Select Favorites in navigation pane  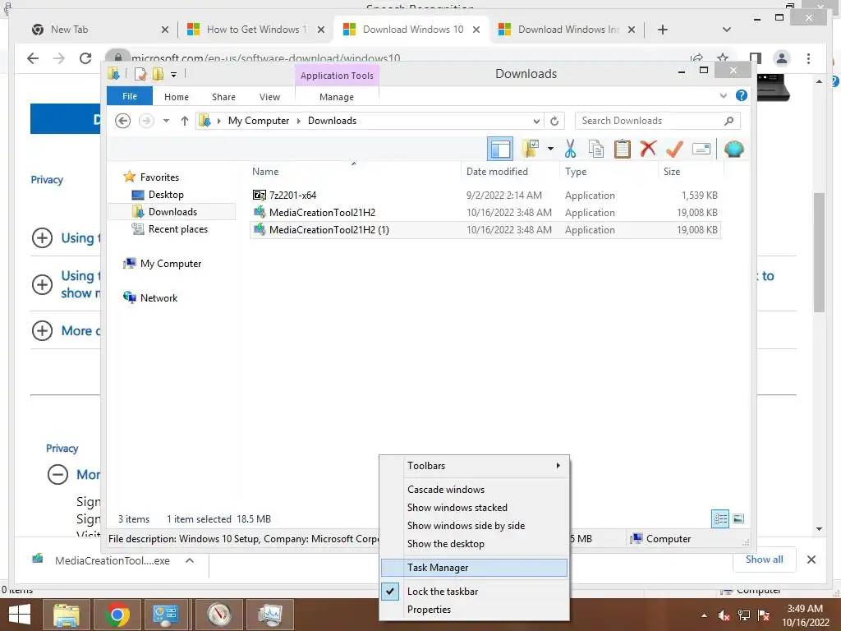click(159, 177)
